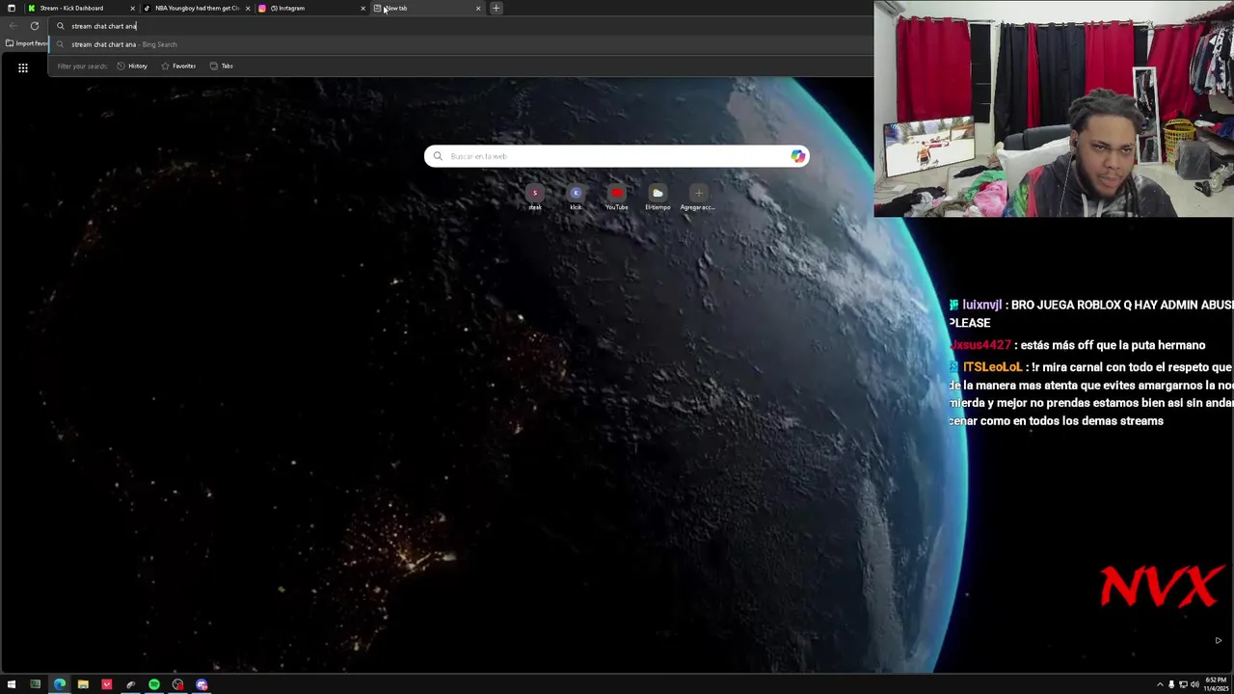The image size is (1234, 694).
Task: Close the NBA Youngboy tab
Action: click(x=248, y=8)
